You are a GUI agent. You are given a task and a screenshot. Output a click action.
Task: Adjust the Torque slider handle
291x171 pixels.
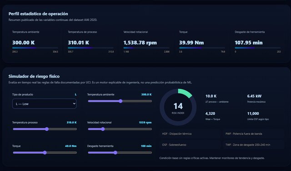click(45, 152)
